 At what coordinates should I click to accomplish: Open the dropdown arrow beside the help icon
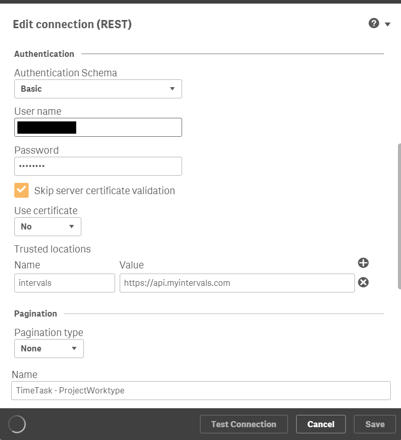387,25
